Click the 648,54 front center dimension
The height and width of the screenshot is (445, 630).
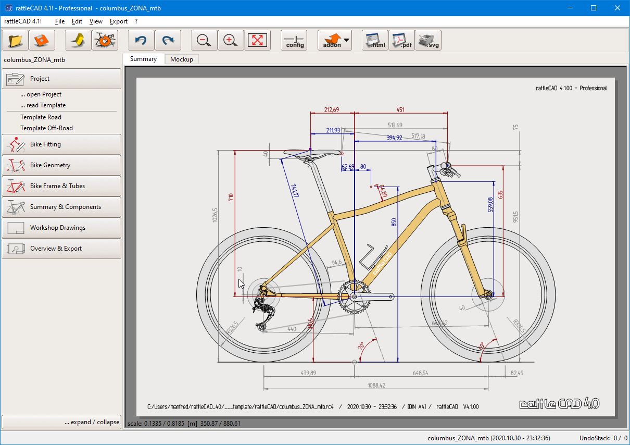[420, 373]
